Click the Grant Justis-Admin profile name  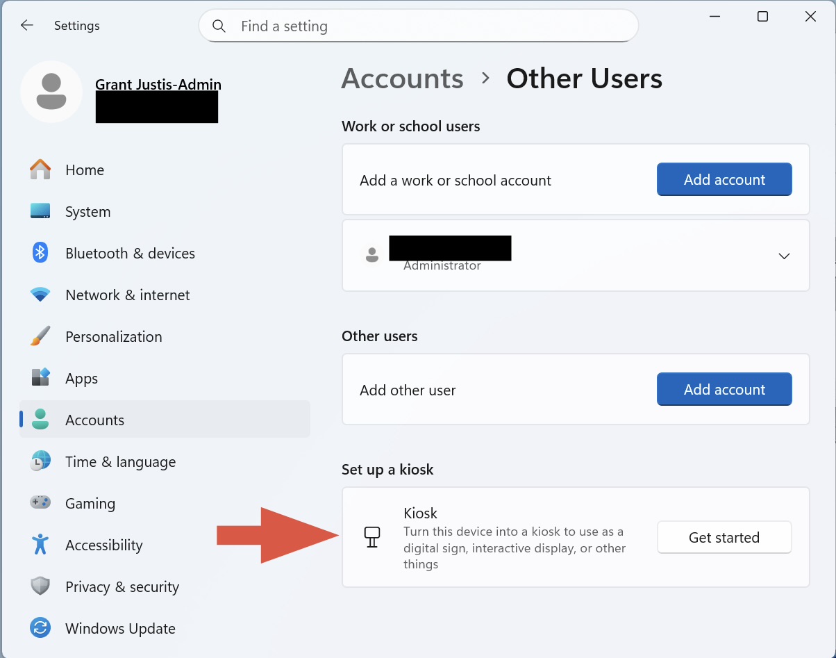point(158,85)
